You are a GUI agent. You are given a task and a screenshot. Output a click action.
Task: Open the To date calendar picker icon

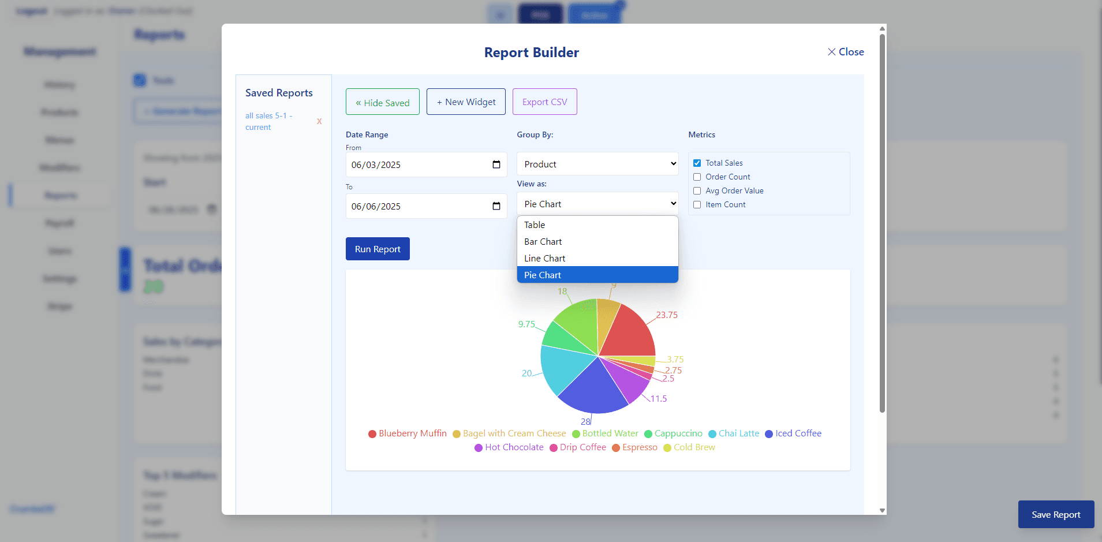pos(496,206)
